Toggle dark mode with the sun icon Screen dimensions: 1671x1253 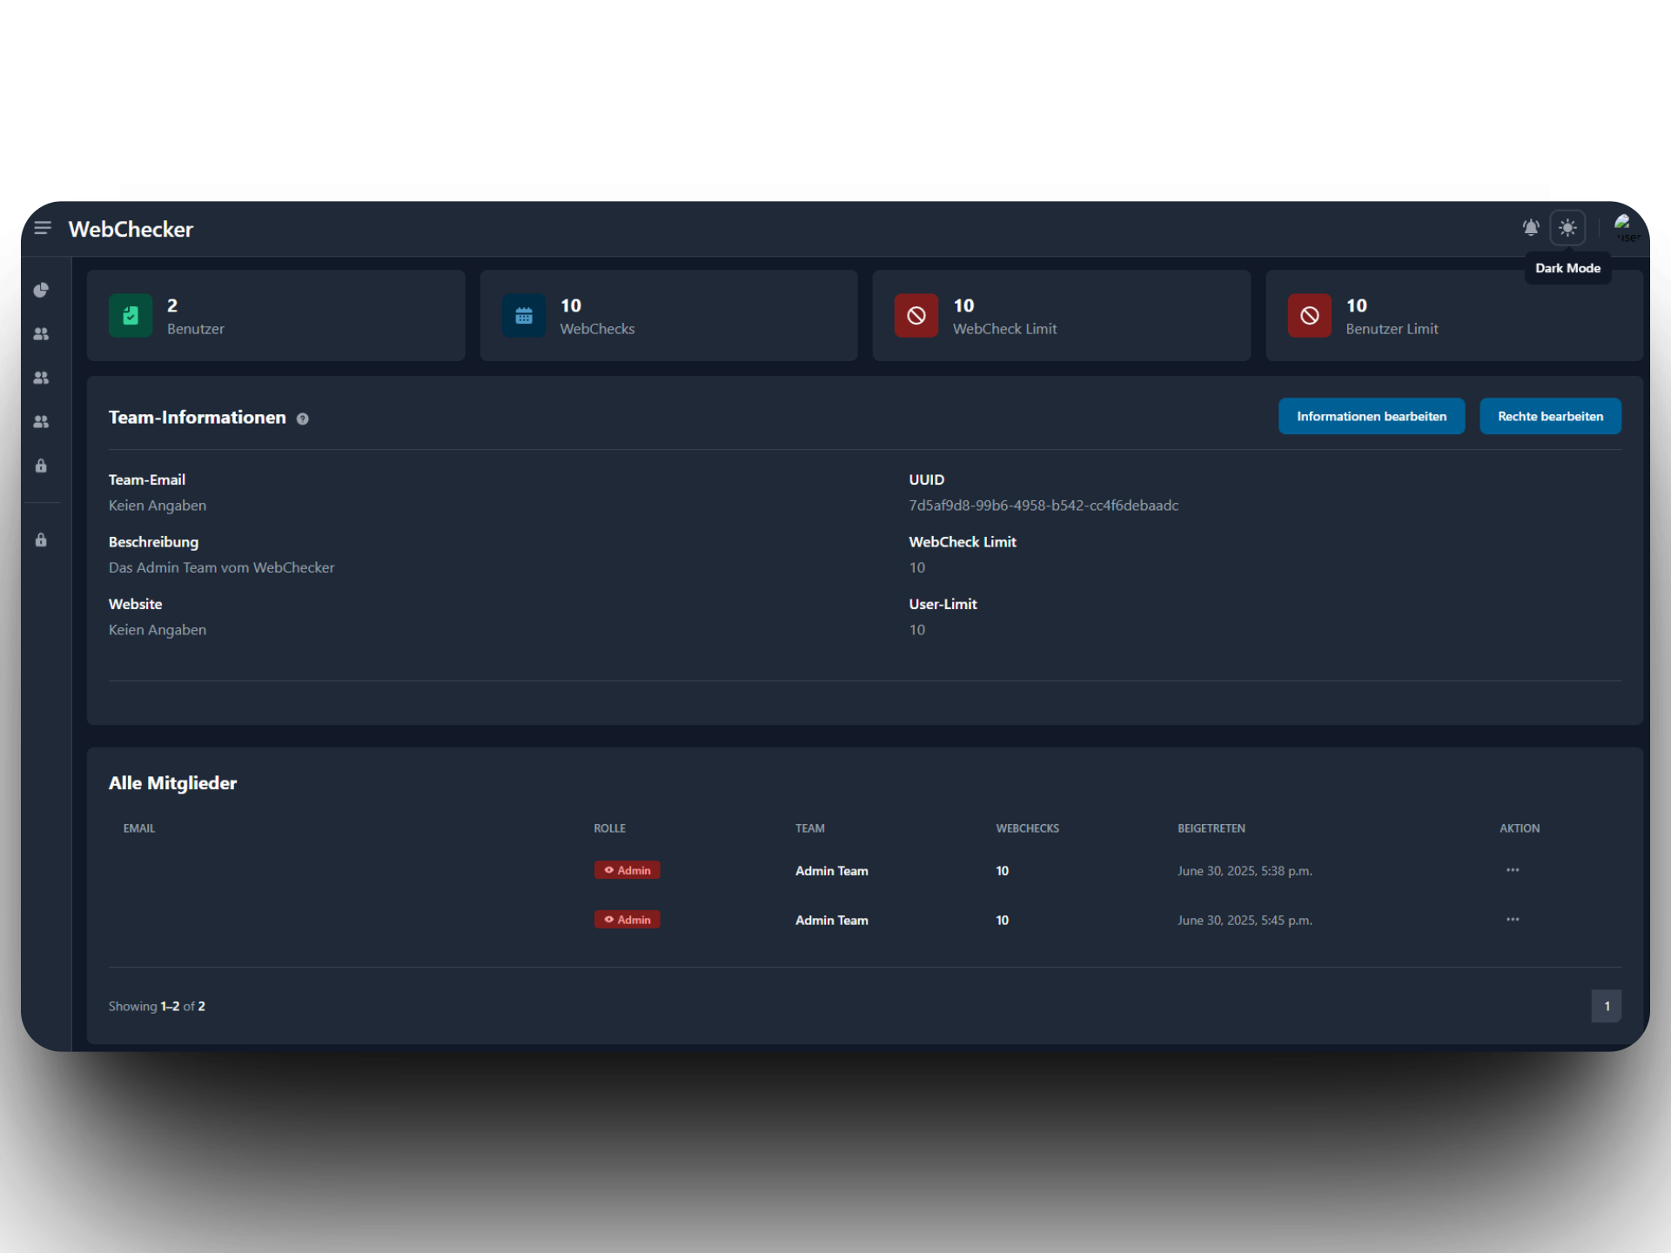point(1567,228)
